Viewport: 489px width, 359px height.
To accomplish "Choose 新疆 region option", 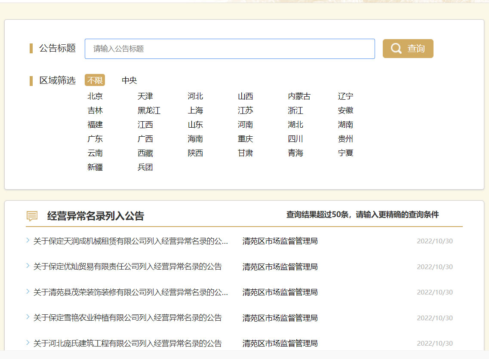I will pyautogui.click(x=95, y=167).
